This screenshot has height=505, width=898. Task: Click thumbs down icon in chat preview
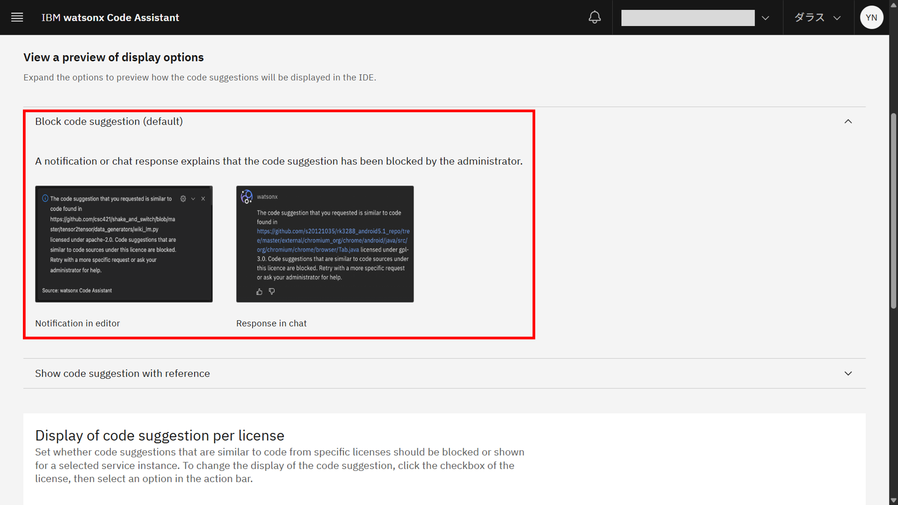point(272,292)
